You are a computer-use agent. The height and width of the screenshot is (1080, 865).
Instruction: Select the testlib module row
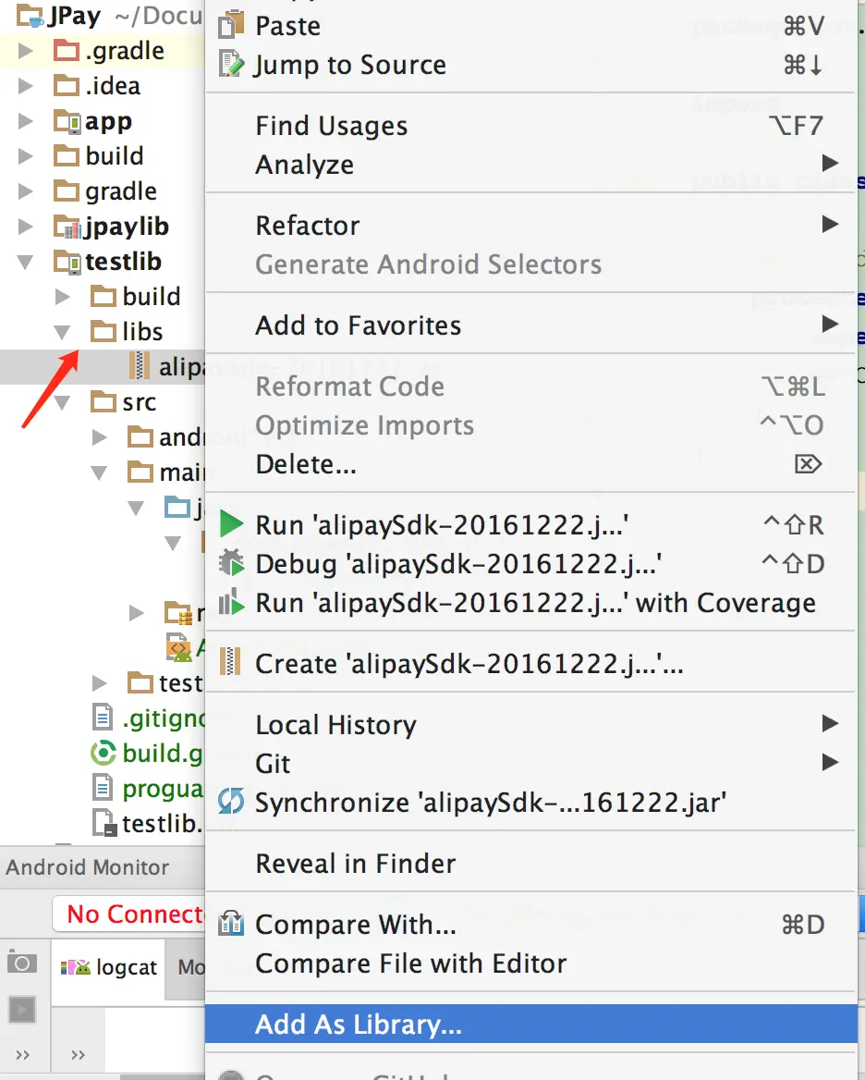click(x=103, y=261)
